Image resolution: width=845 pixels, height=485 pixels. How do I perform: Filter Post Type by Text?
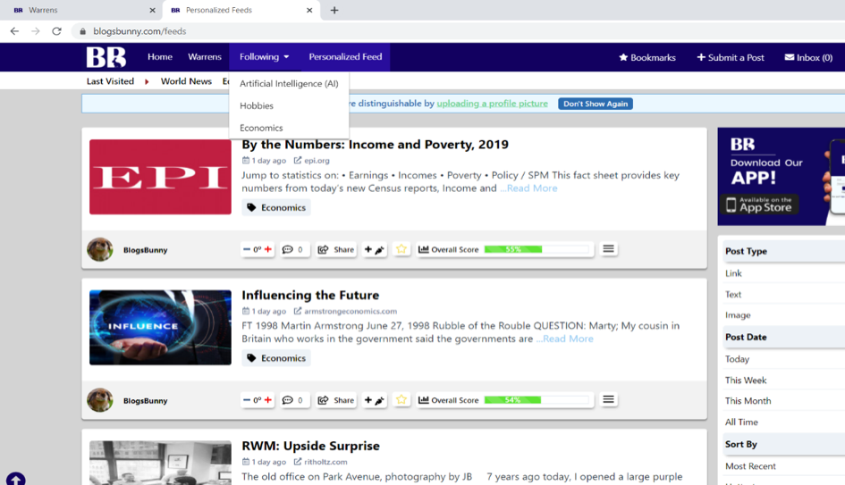point(733,295)
